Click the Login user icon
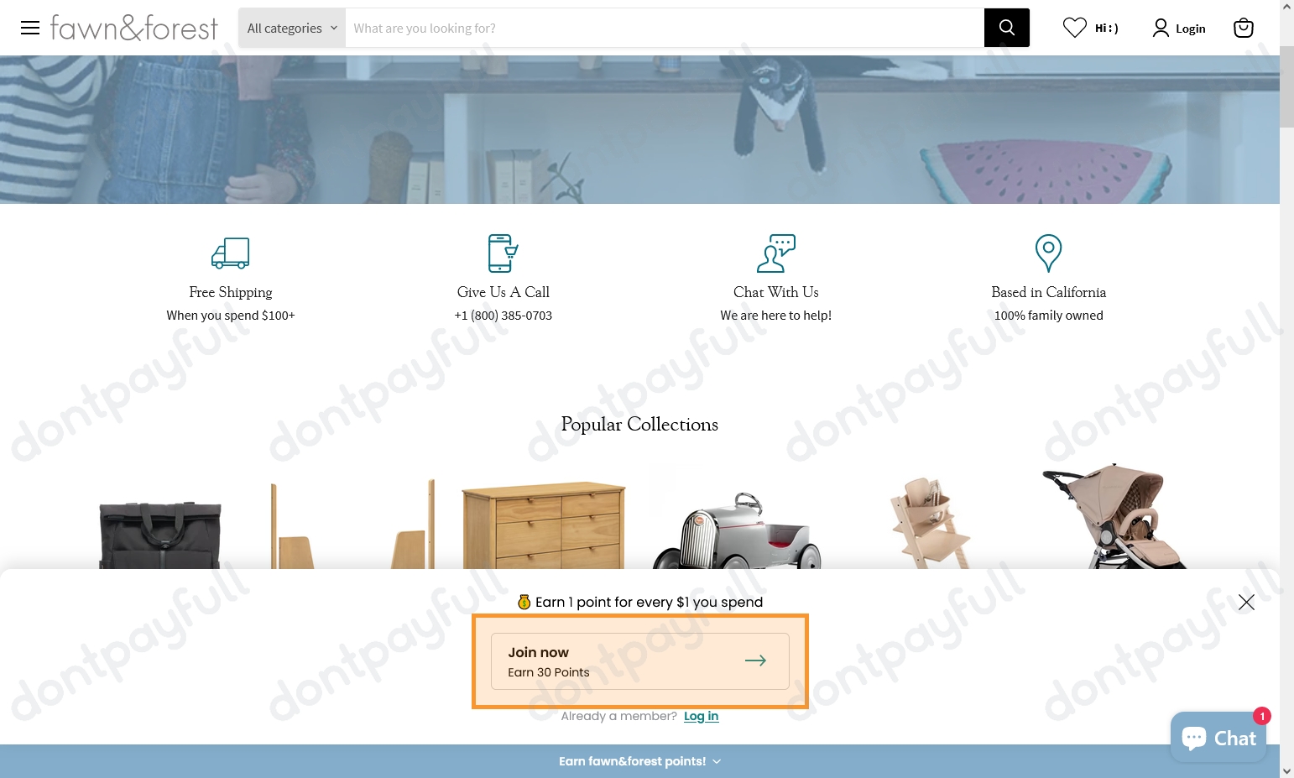 1161,28
